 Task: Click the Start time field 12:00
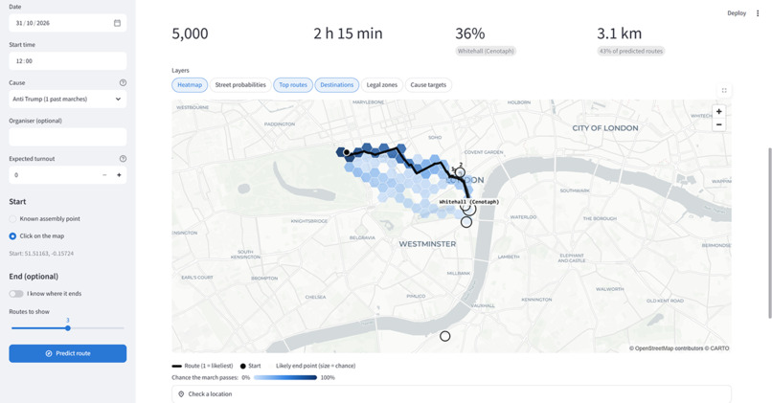[67, 61]
